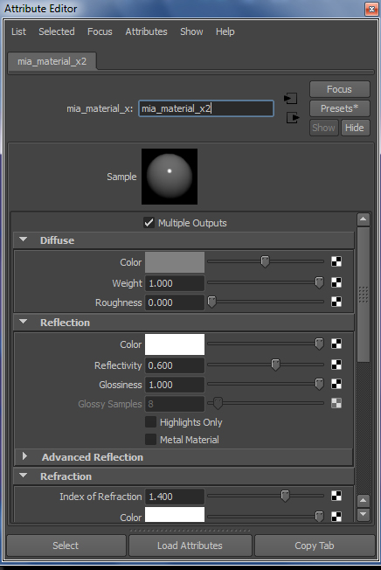Screen dimensions: 381x570
Task: Click the go to output connection icon
Action: pos(293,117)
